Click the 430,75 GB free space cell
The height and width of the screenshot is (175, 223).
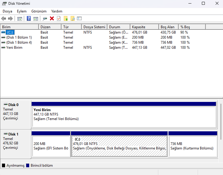click(x=168, y=32)
